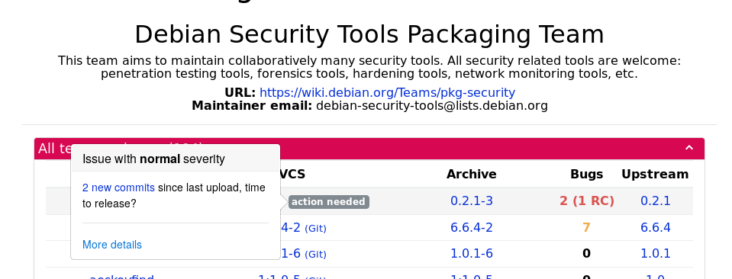Open archive version 0.2.1-3
732x279 pixels.
[x=472, y=201]
